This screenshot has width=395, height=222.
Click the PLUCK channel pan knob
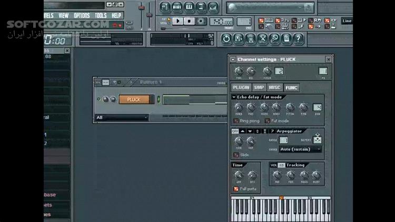tap(105, 99)
